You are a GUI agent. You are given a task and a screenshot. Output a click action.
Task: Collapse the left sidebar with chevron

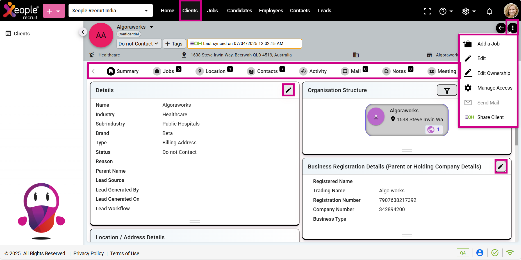(x=83, y=32)
